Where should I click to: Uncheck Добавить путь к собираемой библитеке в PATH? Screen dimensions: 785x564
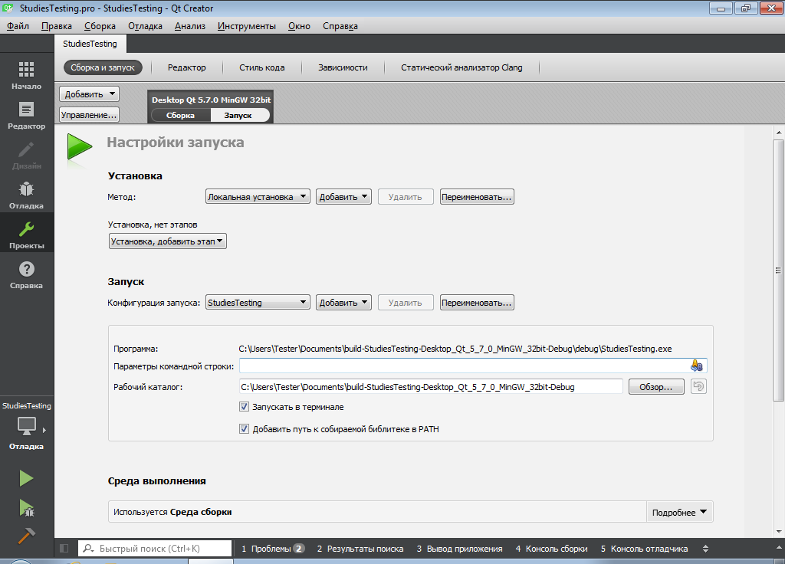click(x=245, y=429)
